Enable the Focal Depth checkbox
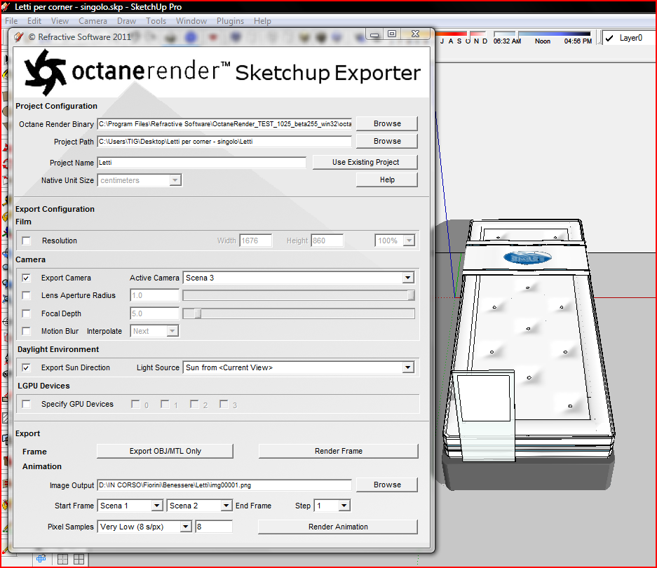657x568 pixels. pos(27,313)
